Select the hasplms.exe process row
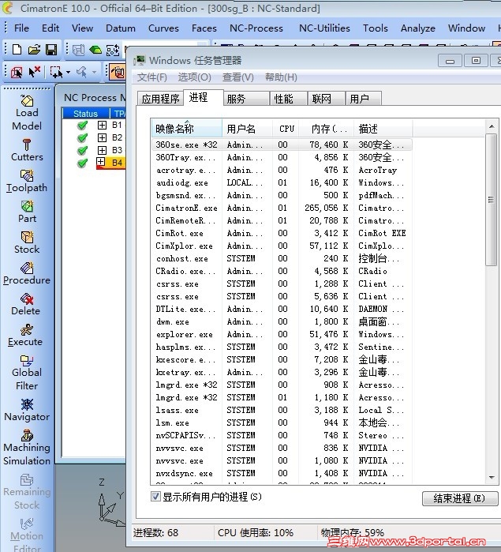Screen dimensions: 501x552 point(282,347)
